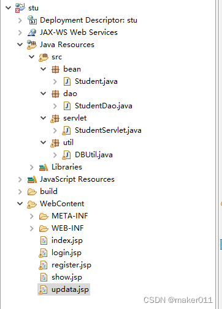Select 'StudentServlet.java' file name

pyautogui.click(x=108, y=130)
